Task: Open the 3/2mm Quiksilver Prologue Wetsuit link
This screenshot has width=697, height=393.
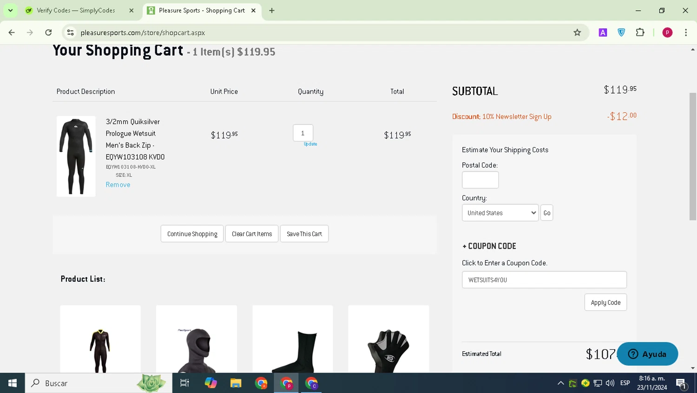Action: [x=135, y=139]
